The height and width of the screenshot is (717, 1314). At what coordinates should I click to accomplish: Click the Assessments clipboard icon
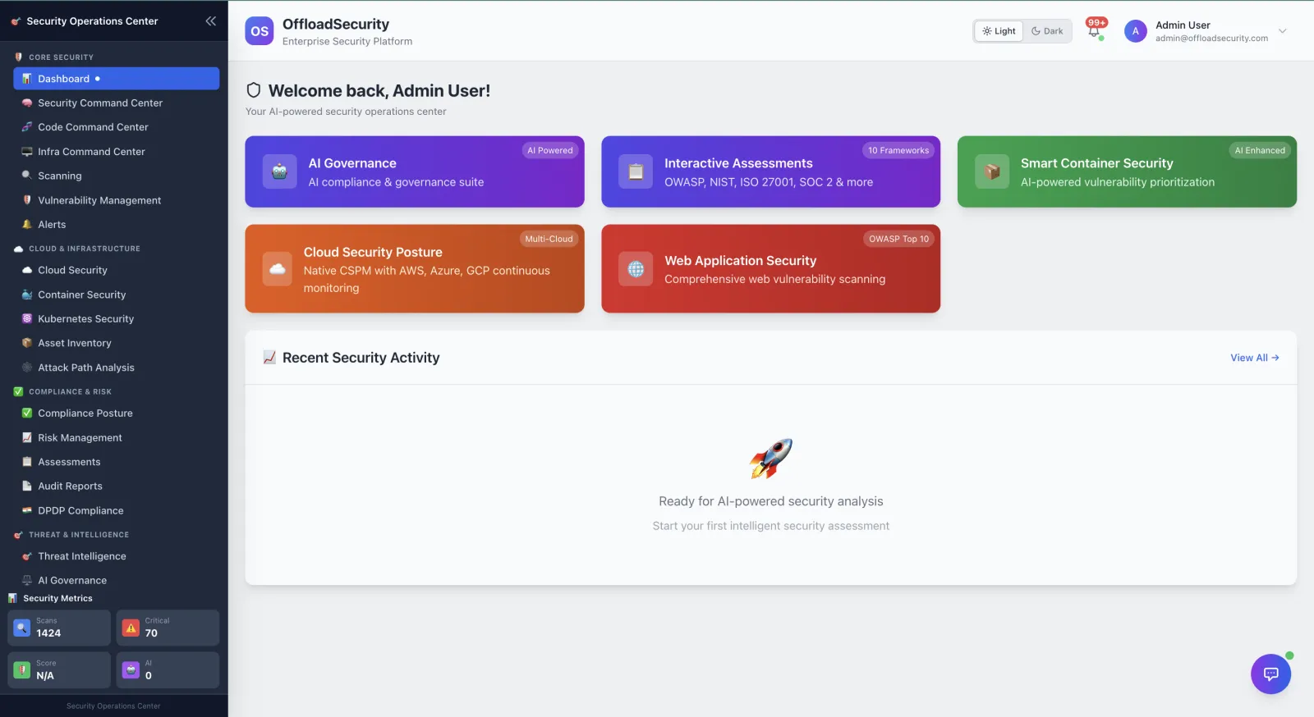(x=27, y=462)
